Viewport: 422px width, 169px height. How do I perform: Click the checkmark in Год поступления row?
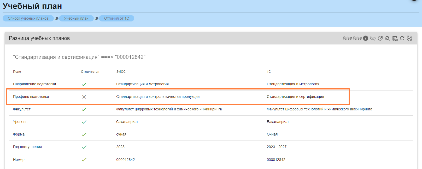pos(84,147)
